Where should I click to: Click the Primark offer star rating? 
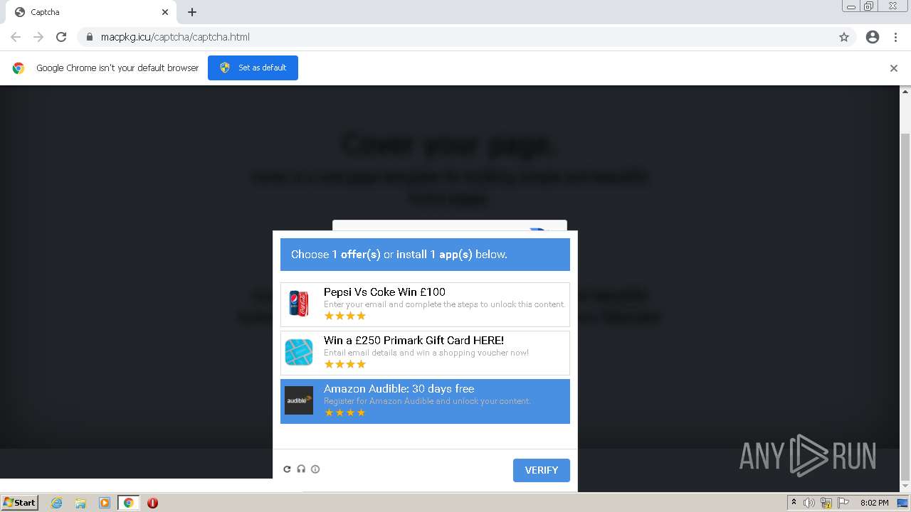tap(344, 364)
